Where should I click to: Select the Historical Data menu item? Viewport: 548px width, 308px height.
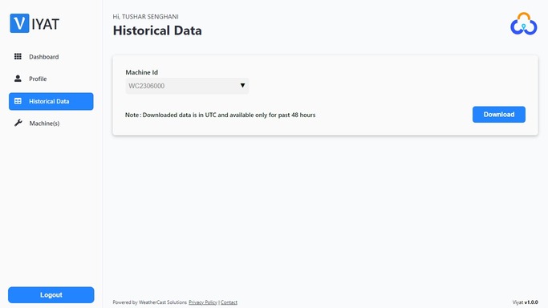click(51, 101)
